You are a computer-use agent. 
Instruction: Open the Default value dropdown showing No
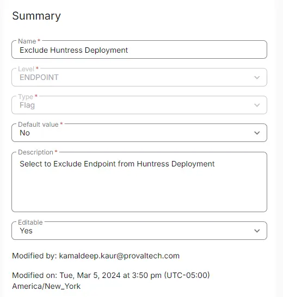coord(139,133)
